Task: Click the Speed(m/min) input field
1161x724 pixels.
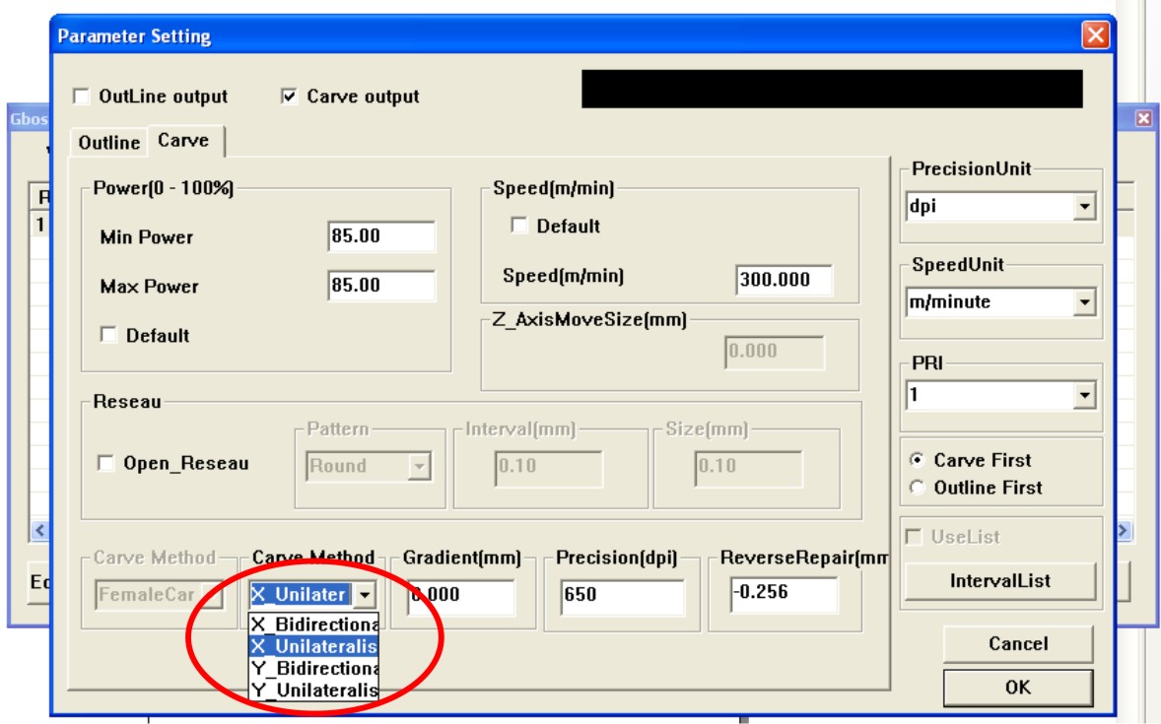Action: (x=784, y=279)
